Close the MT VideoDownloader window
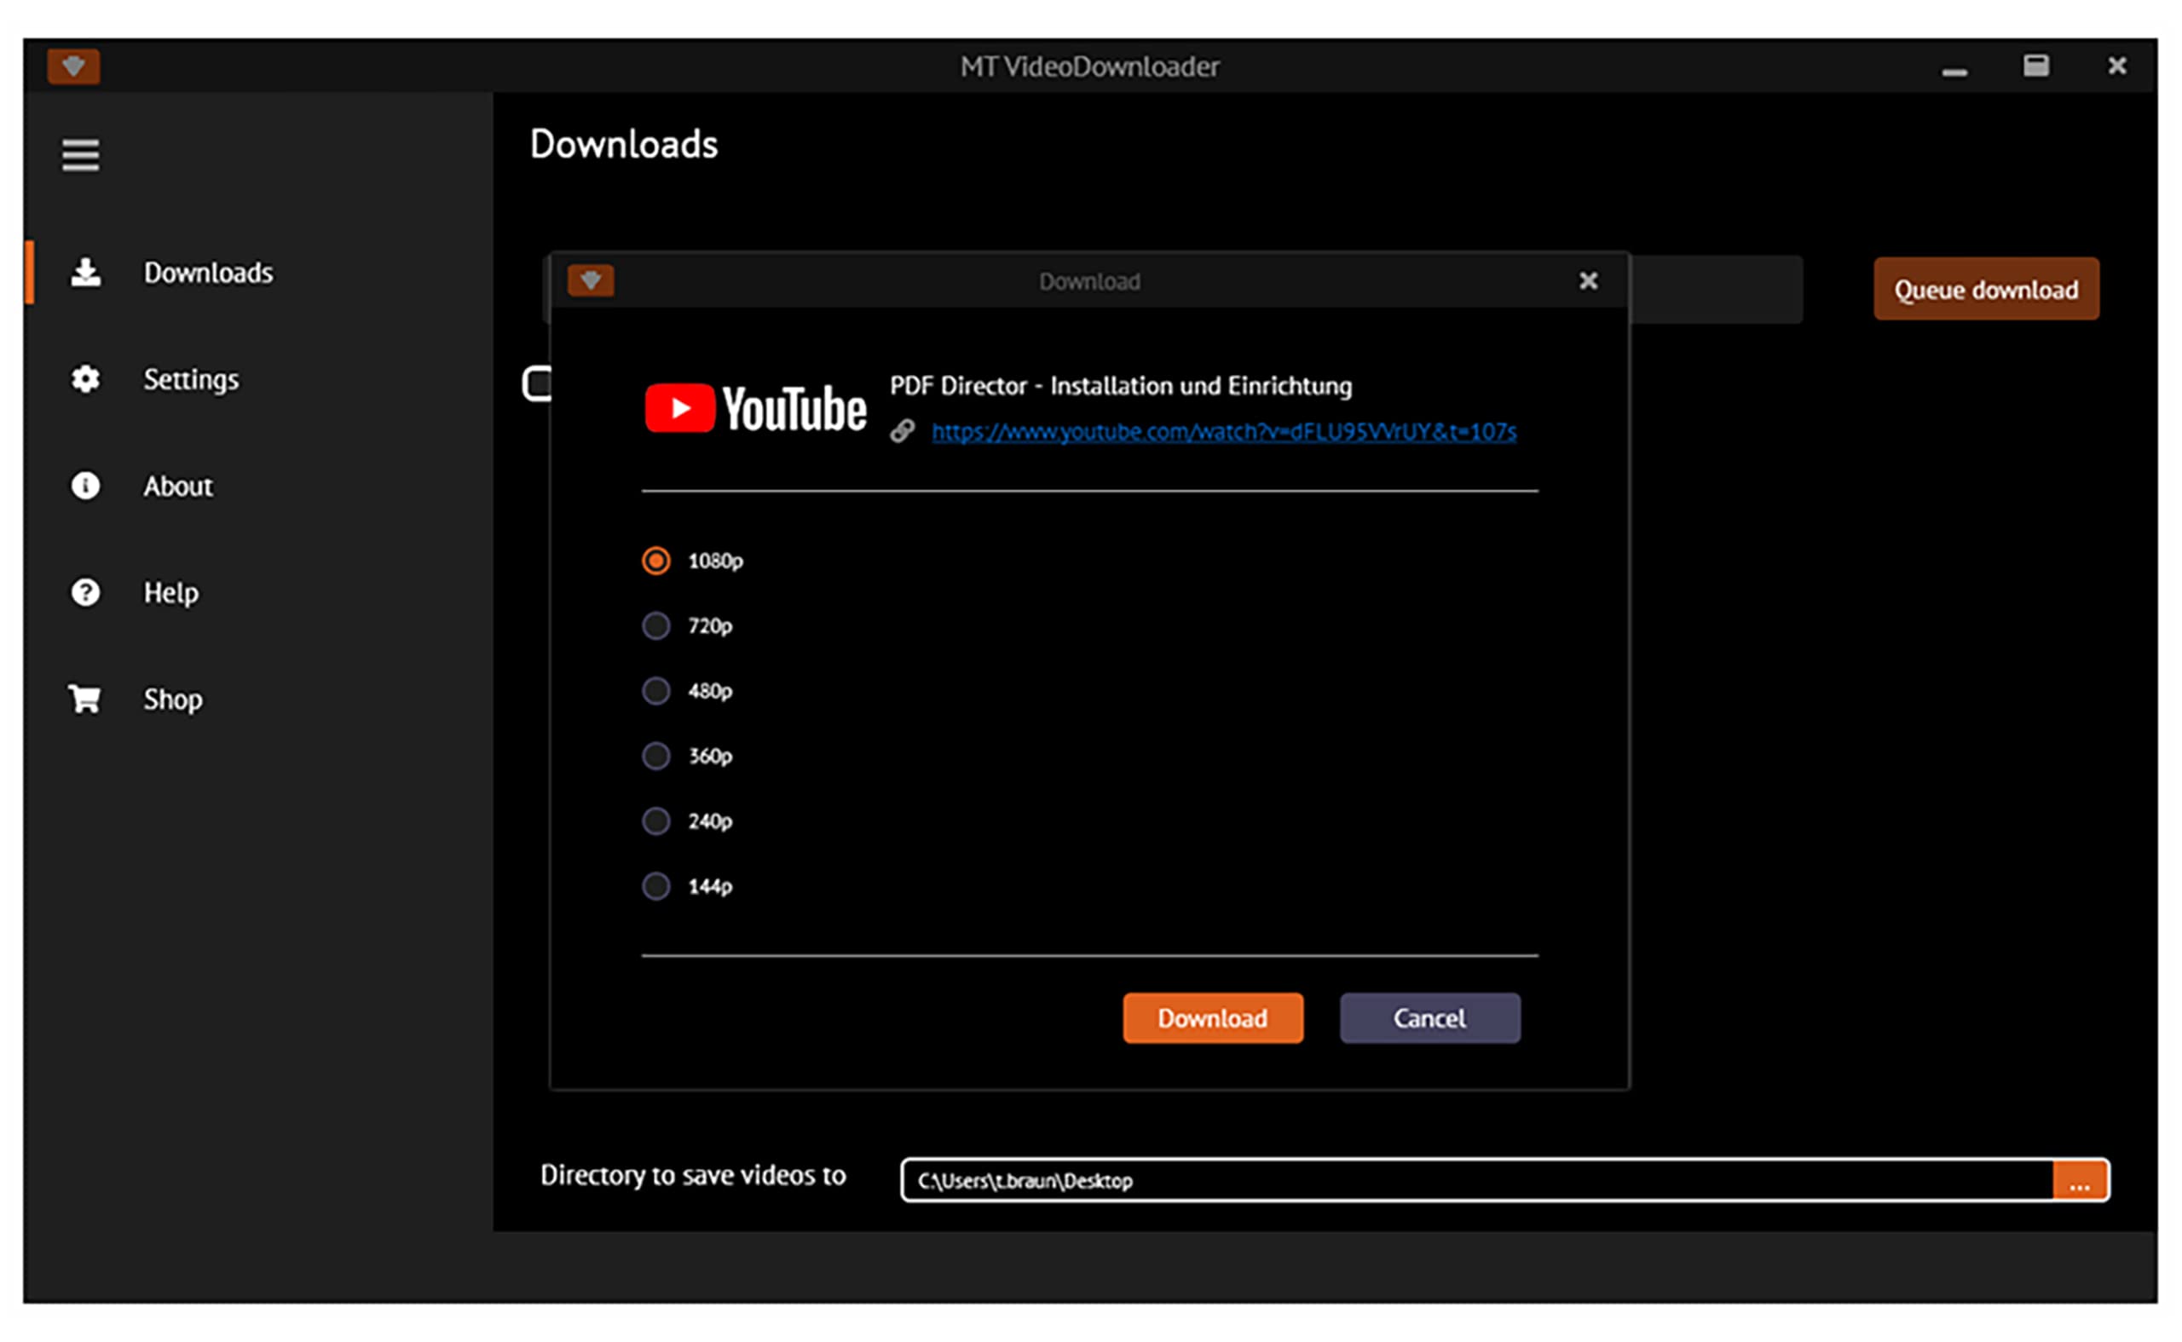Image resolution: width=2182 pixels, height=1342 pixels. pos(2117,66)
